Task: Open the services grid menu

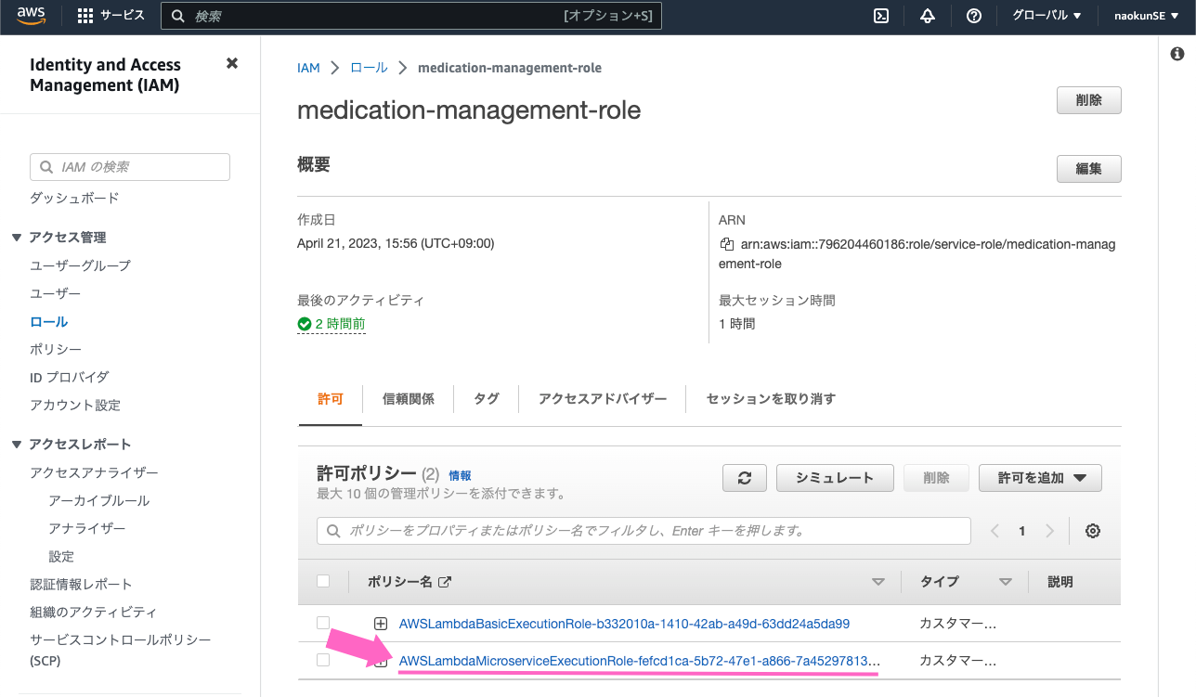Action: (85, 16)
